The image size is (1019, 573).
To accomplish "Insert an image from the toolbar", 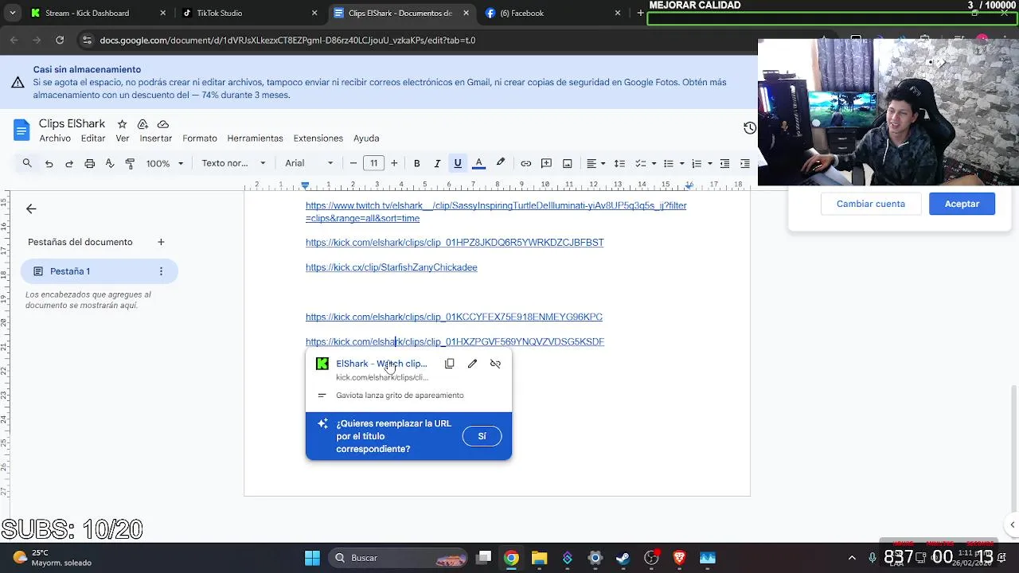I will click(x=567, y=163).
